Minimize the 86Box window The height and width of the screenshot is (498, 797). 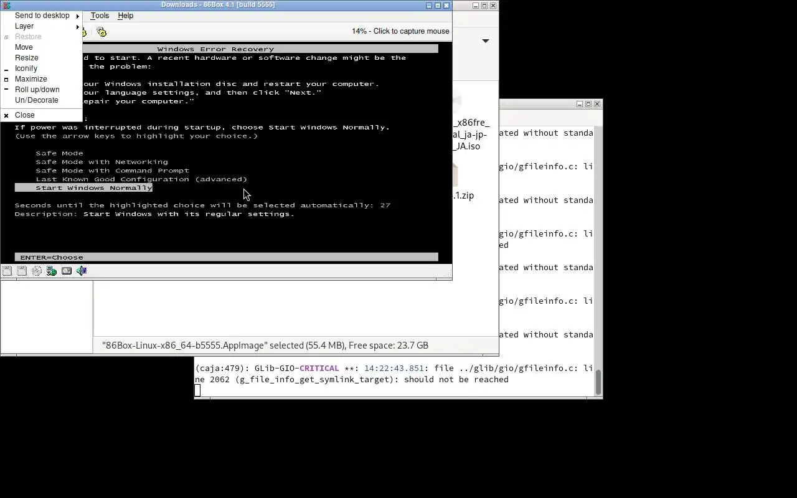(x=428, y=5)
